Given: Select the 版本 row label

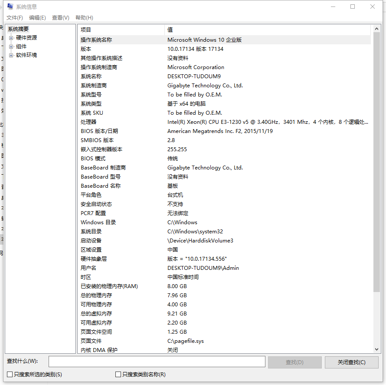Looking at the screenshot, I should click(x=86, y=49).
